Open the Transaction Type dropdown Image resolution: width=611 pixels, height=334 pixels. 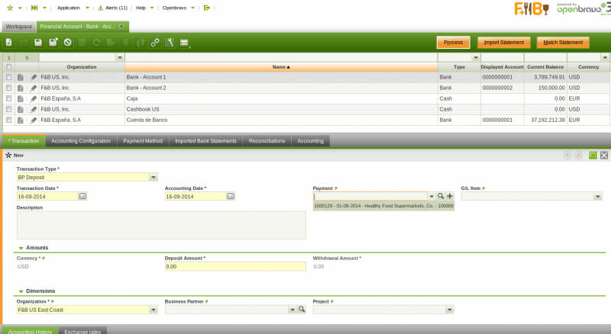[x=154, y=178]
